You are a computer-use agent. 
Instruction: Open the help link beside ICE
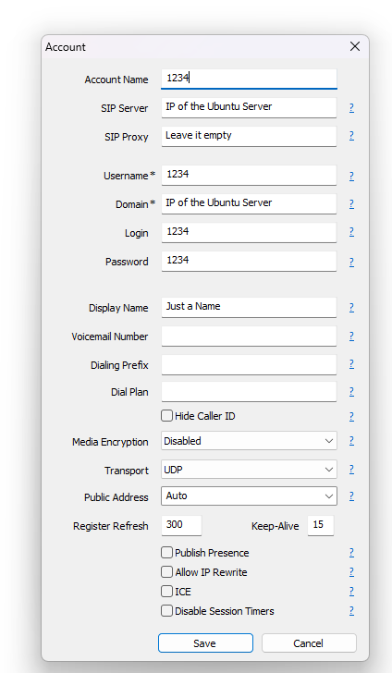click(351, 592)
